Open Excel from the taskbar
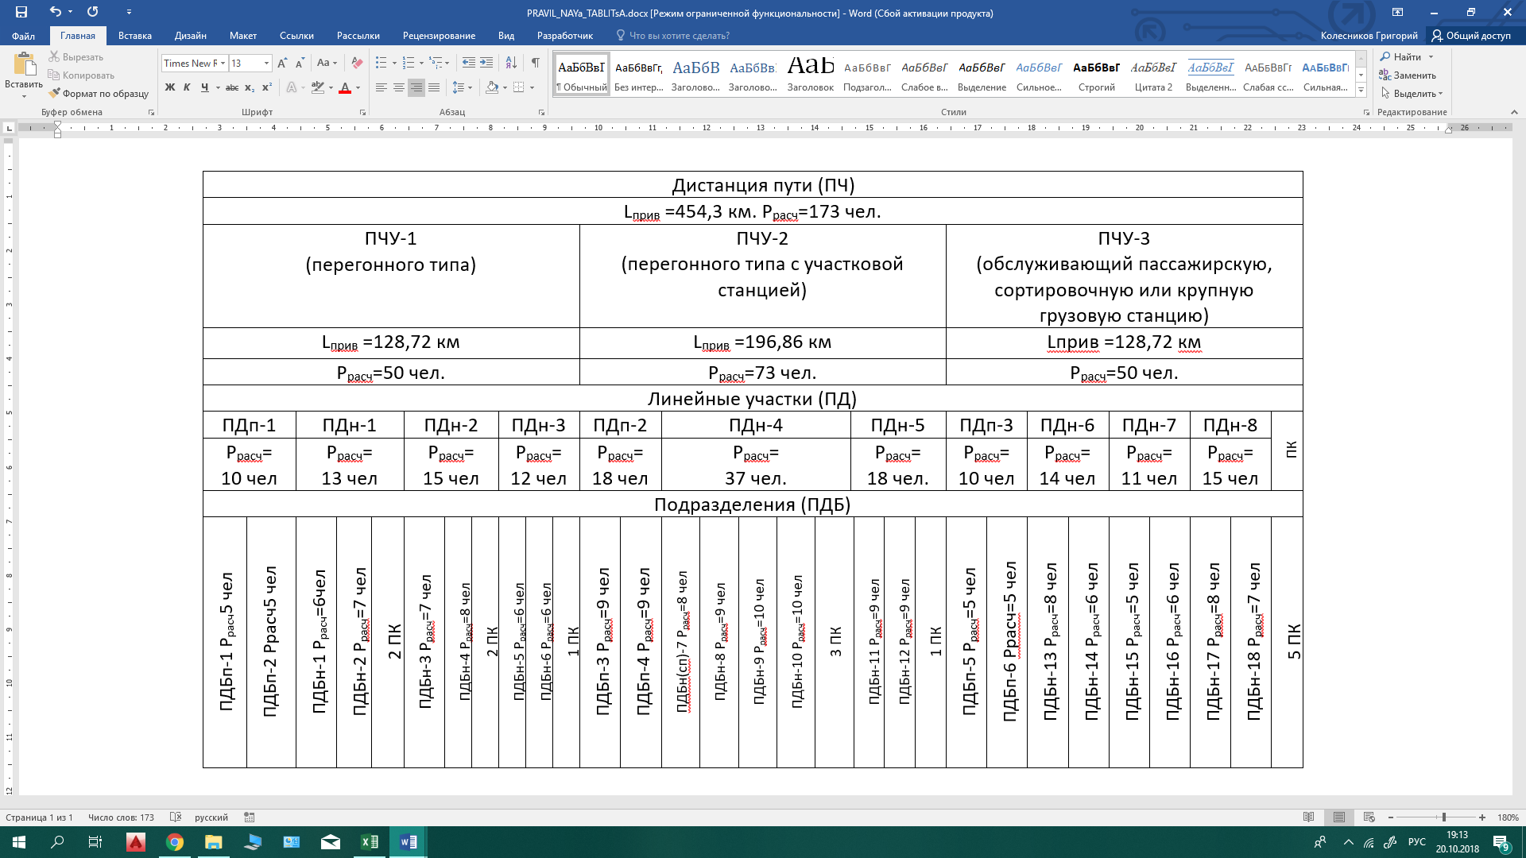 tap(370, 842)
